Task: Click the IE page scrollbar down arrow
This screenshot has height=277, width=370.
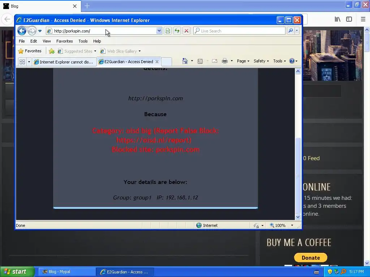Action: (x=298, y=217)
